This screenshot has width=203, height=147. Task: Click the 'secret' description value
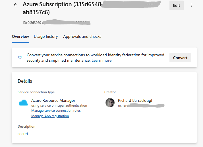(23, 134)
